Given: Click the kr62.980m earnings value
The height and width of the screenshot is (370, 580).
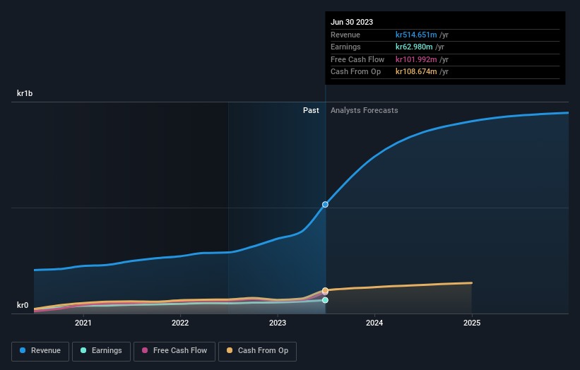Looking at the screenshot, I should [414, 47].
